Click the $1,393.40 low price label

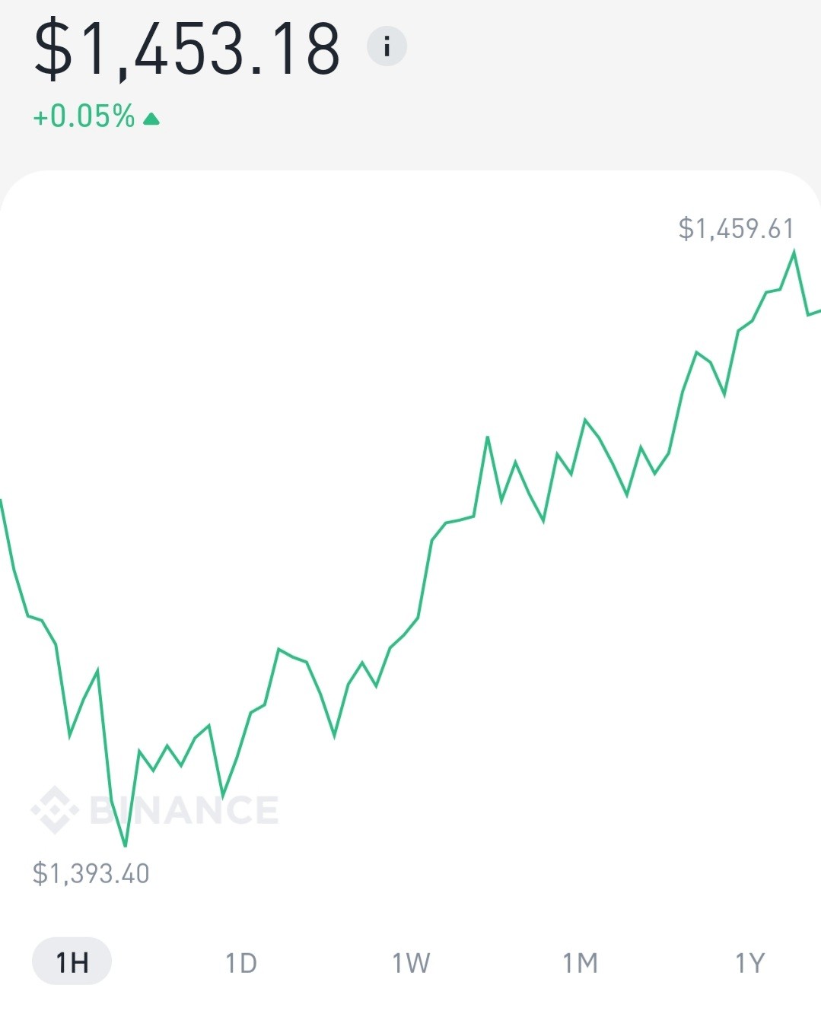pyautogui.click(x=91, y=873)
